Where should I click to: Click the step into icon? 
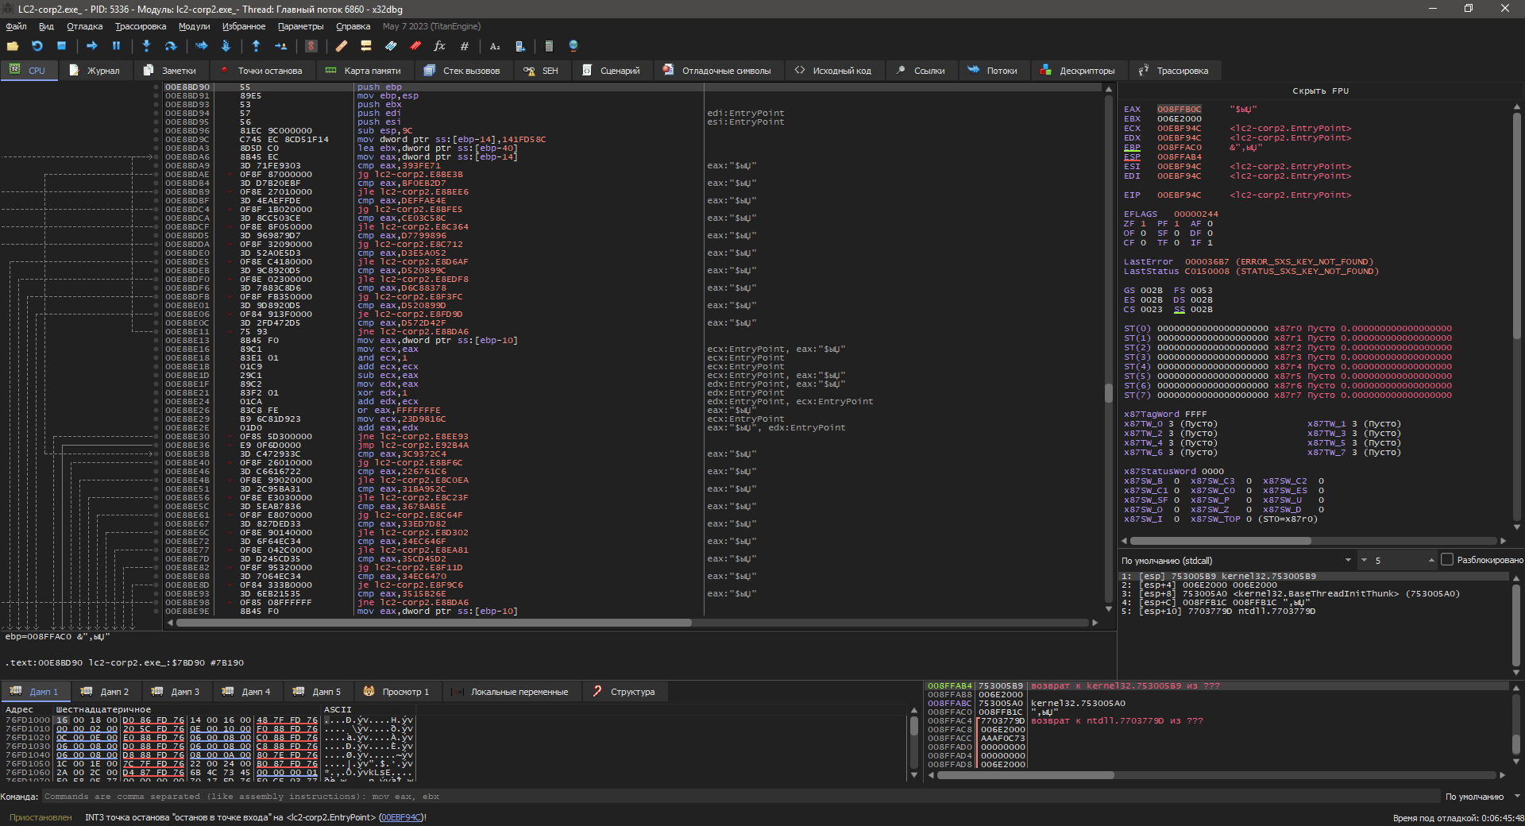[x=146, y=46]
